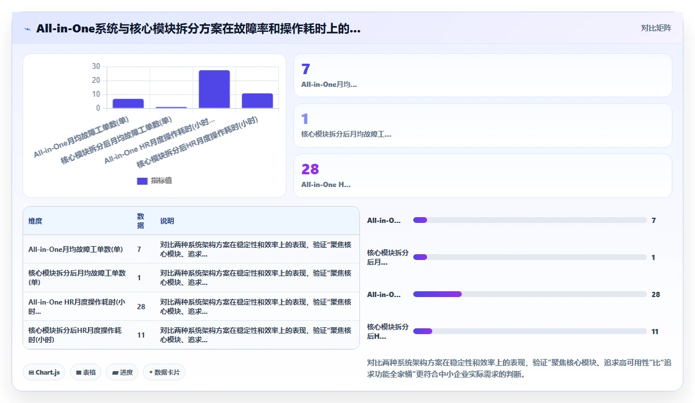Screen dimensions: 695x403
Task: Click chart axis label 核心模块拆分后HR月度操作耗时(小时)
Action: click(x=198, y=142)
